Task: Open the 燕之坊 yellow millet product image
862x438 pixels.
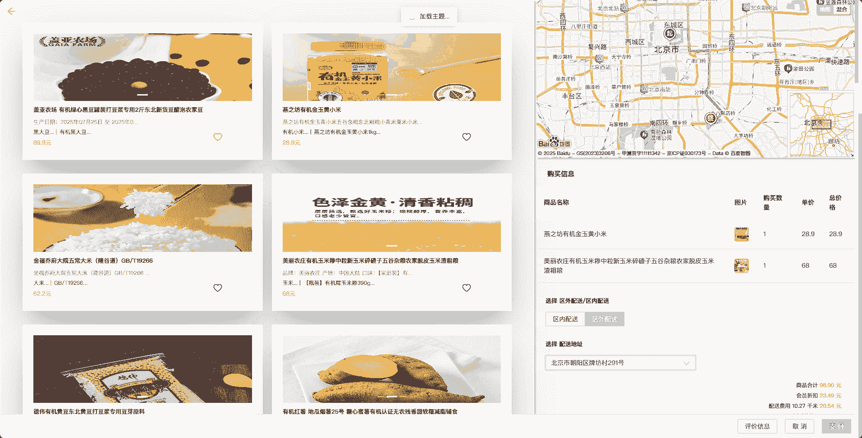Action: [x=392, y=67]
